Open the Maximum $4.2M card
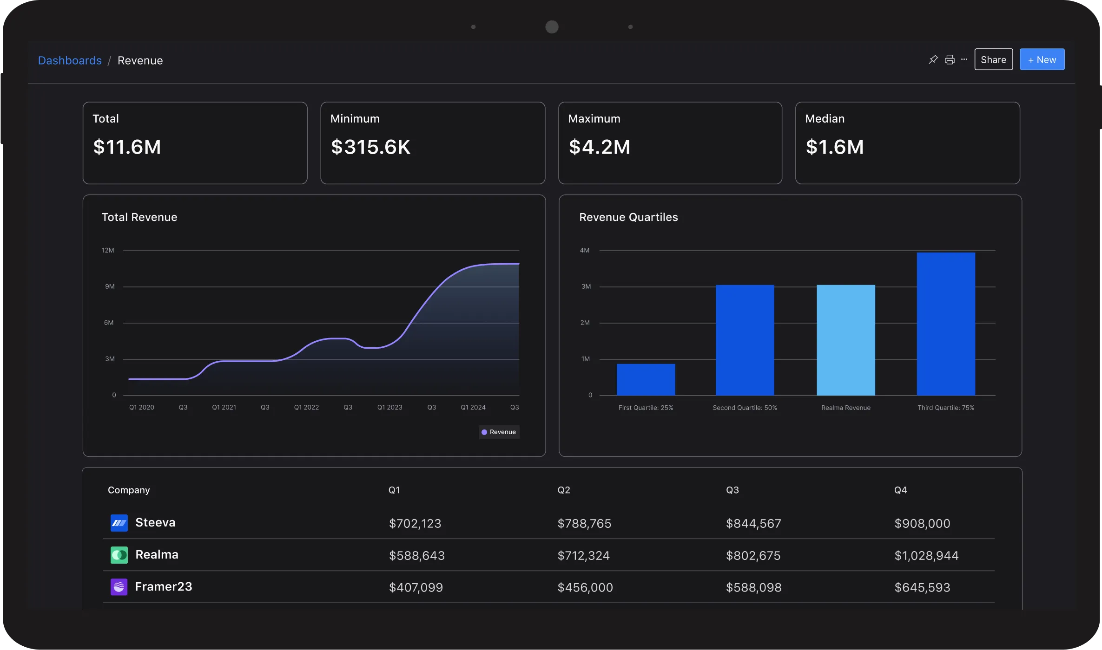 tap(670, 143)
